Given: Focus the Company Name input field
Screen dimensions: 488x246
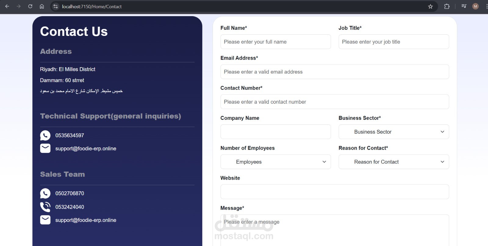Looking at the screenshot, I should coord(276,132).
